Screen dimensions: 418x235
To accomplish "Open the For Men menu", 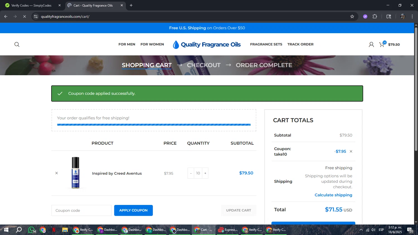I will tap(127, 44).
